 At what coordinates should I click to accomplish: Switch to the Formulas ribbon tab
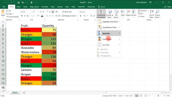(45, 7)
